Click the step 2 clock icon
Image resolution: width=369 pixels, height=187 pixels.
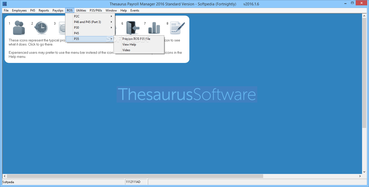tap(41, 28)
